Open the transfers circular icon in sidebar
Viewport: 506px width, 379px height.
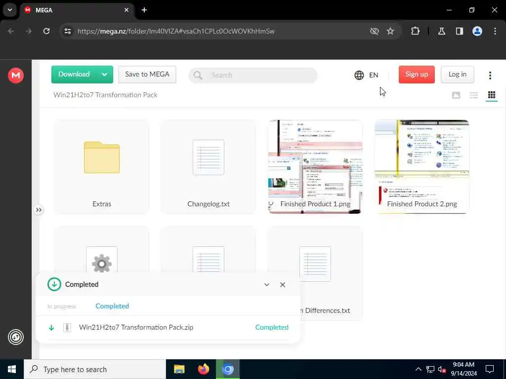click(x=15, y=337)
